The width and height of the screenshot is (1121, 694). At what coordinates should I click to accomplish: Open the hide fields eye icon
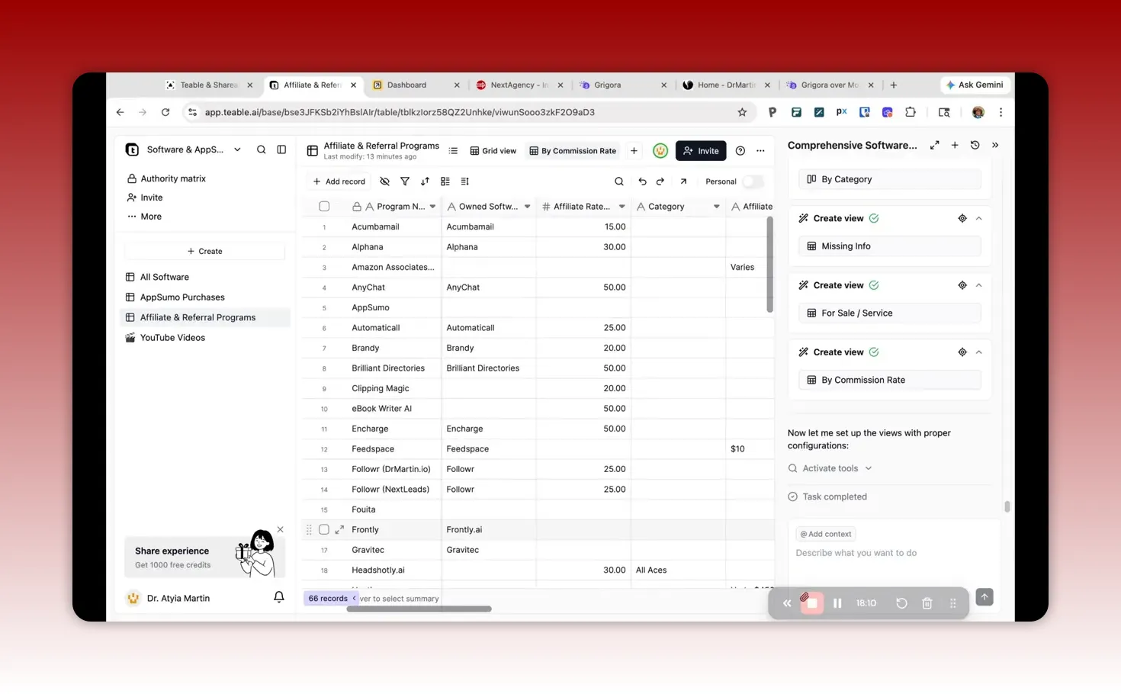[x=384, y=182]
